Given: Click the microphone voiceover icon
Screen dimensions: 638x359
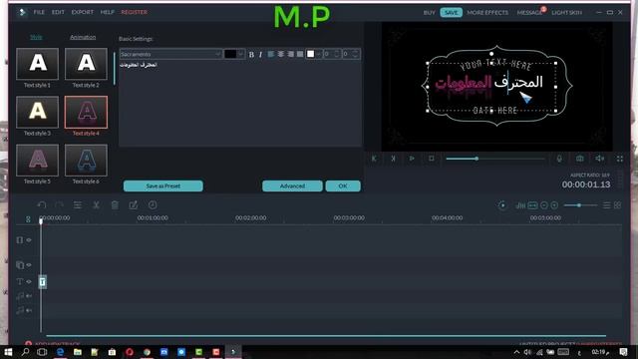Looking at the screenshot, I should (x=559, y=159).
